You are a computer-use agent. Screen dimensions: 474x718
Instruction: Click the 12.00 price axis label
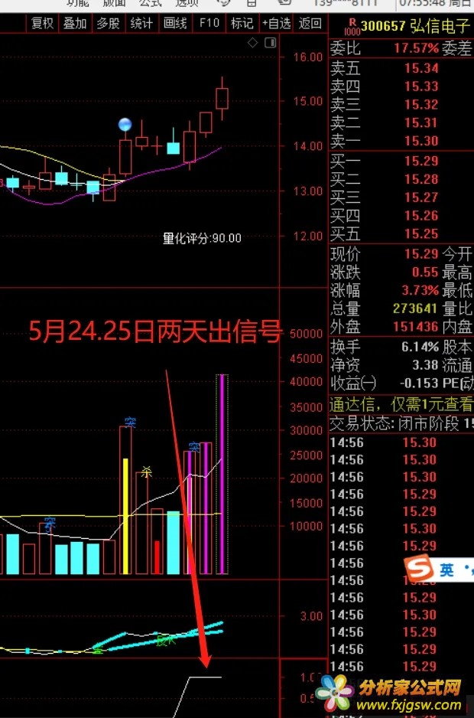point(308,237)
